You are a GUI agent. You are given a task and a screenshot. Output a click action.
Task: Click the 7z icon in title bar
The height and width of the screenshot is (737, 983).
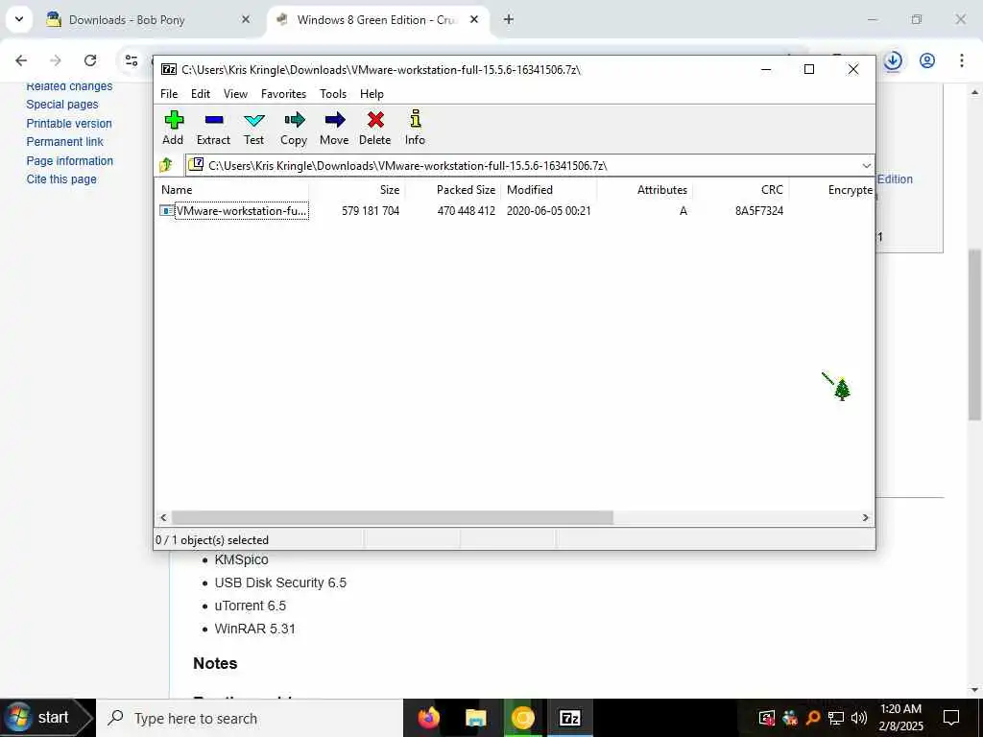click(169, 69)
